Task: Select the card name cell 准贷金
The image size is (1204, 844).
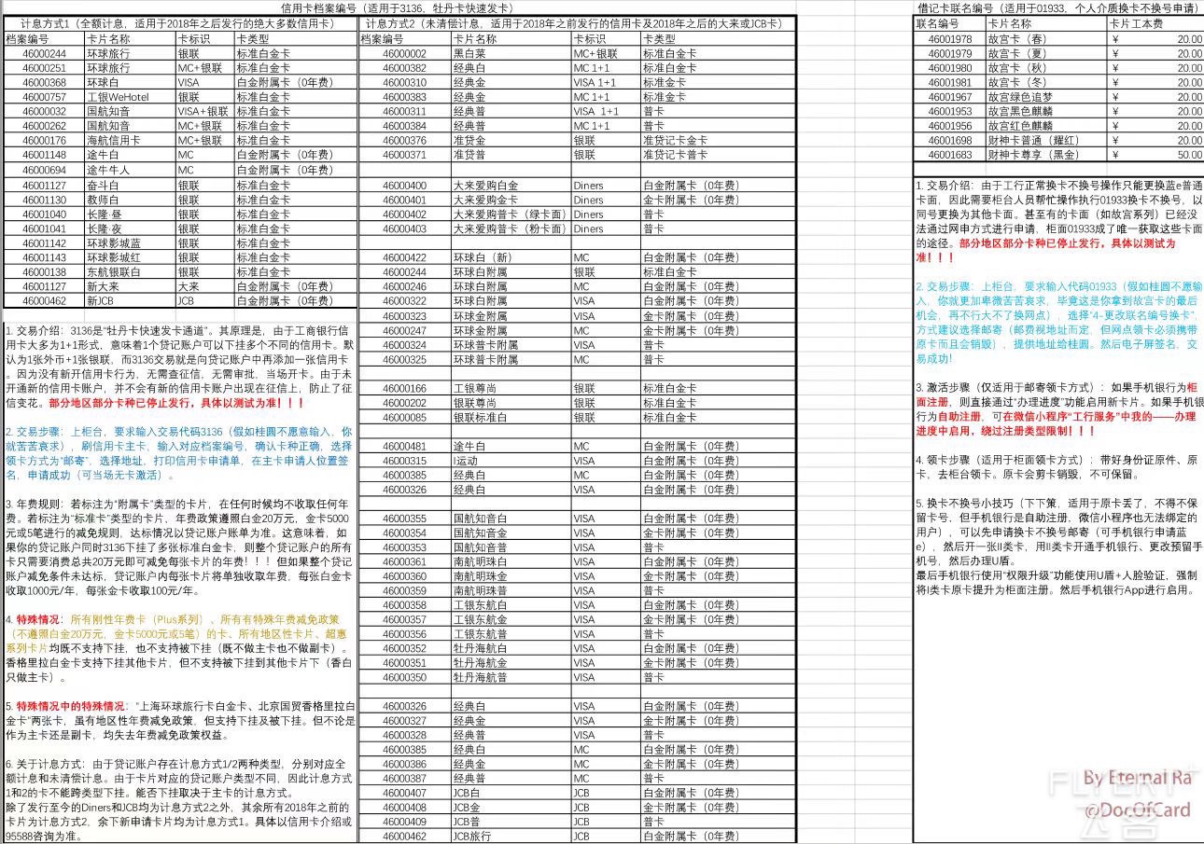Action: tap(511, 140)
